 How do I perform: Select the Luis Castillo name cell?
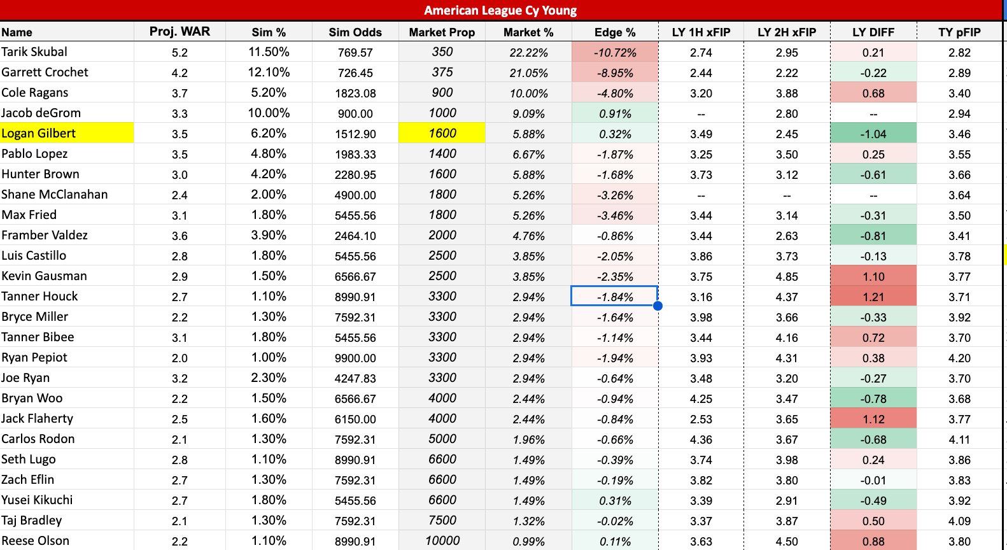point(67,255)
